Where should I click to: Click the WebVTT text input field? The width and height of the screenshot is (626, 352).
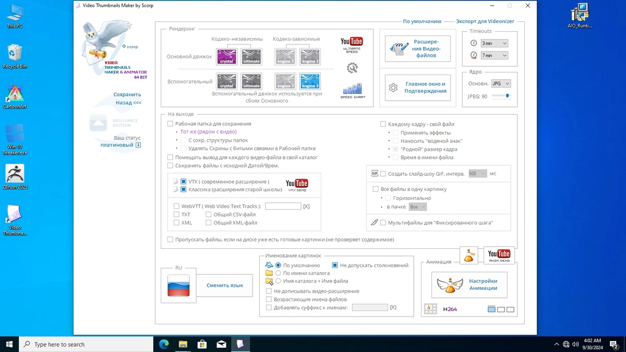[x=283, y=207]
